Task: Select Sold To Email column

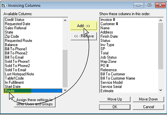Action: (x=33, y=70)
